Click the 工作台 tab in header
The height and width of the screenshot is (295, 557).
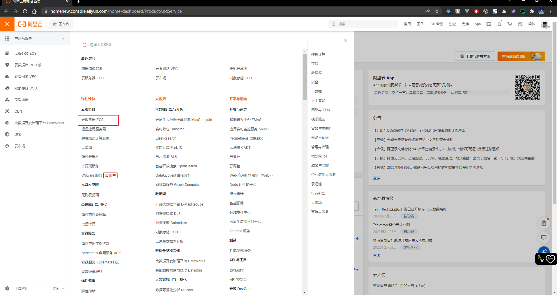coord(61,24)
